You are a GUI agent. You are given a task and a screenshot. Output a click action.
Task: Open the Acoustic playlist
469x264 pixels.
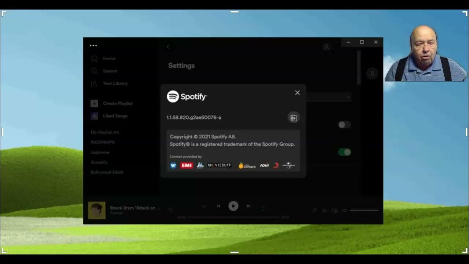pyautogui.click(x=99, y=162)
